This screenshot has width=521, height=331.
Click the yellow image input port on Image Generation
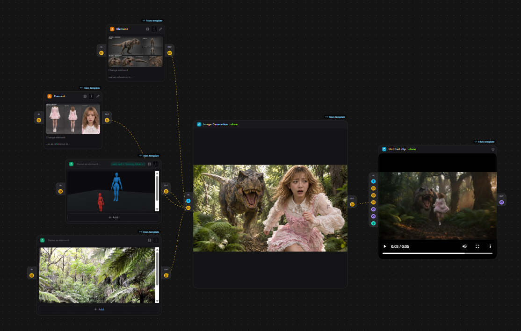click(x=188, y=208)
